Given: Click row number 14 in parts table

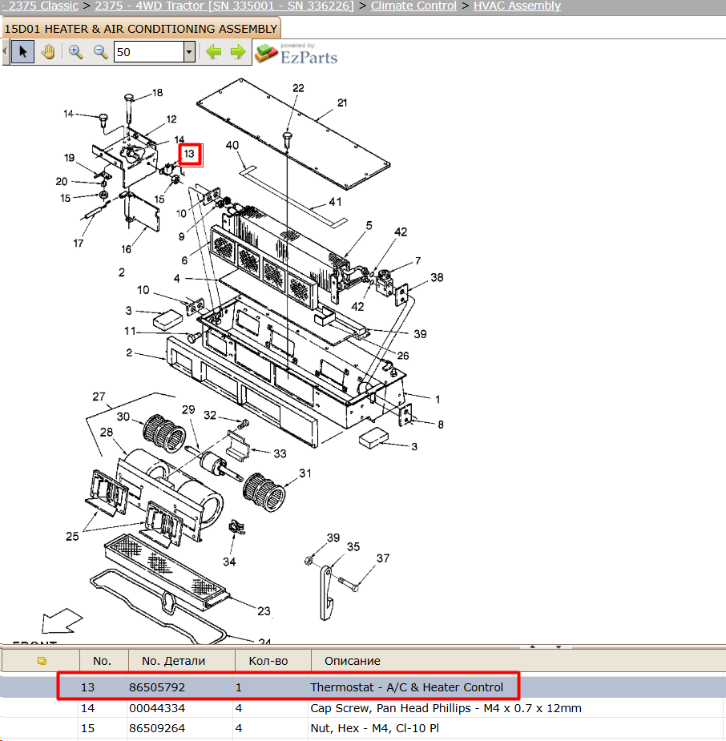Looking at the screenshot, I should coord(87,708).
